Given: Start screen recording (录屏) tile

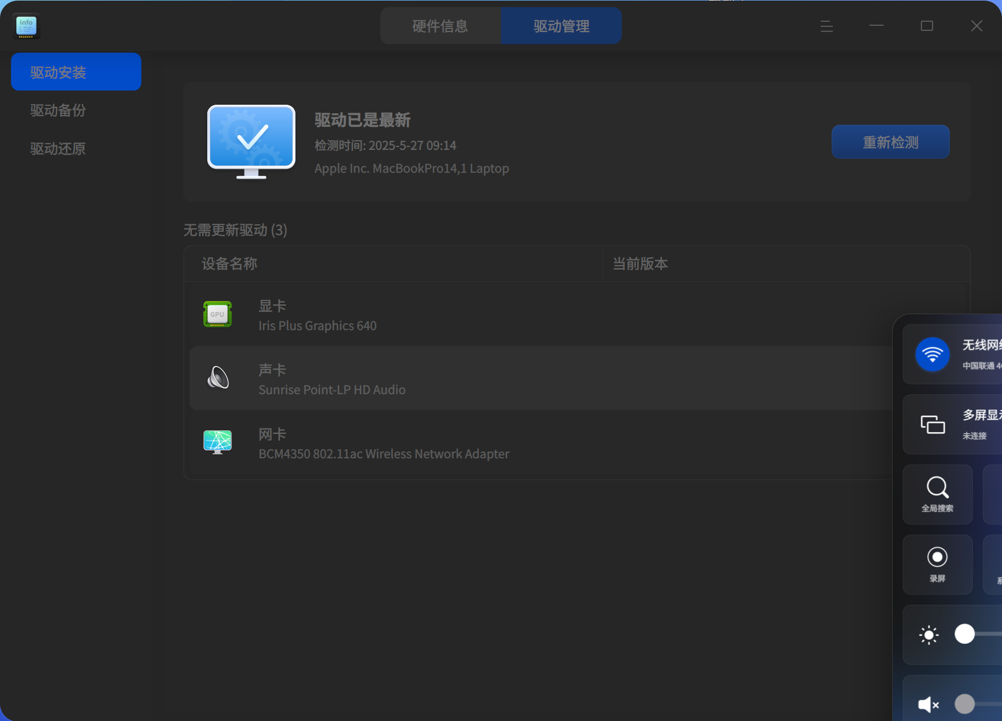Looking at the screenshot, I should point(937,564).
